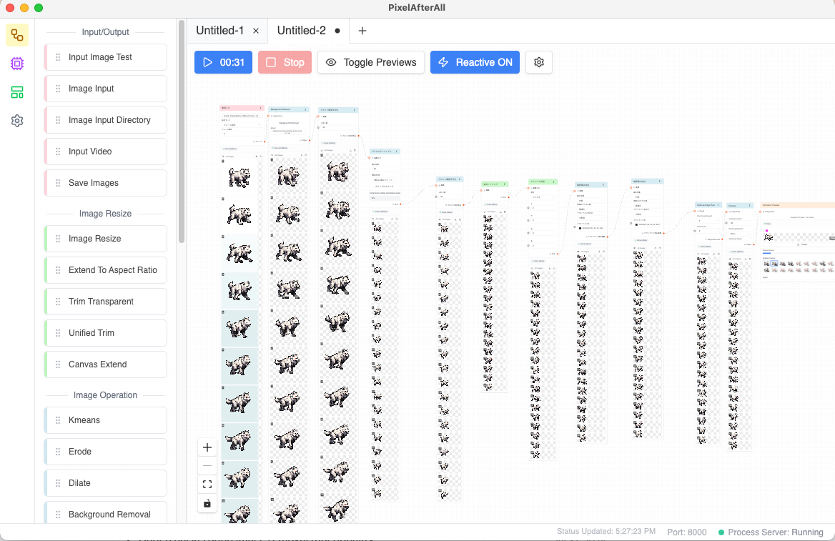Screen dimensions: 835x541
Task: Select first wolf thumbnail in pink input node
Action: coord(239,177)
